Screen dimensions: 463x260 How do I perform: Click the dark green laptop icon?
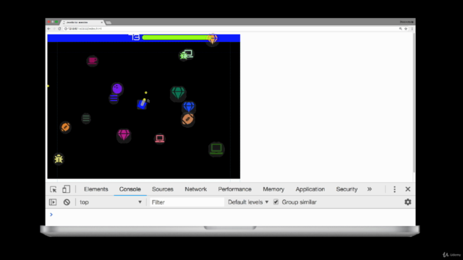(x=216, y=149)
